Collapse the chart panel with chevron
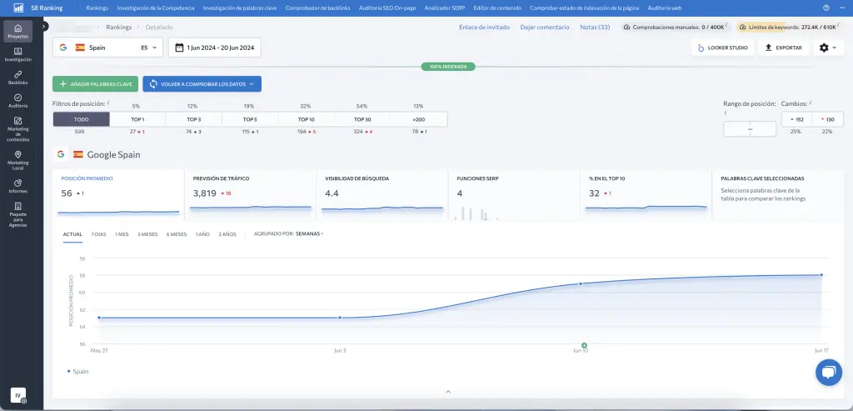853x411 pixels. tap(447, 391)
